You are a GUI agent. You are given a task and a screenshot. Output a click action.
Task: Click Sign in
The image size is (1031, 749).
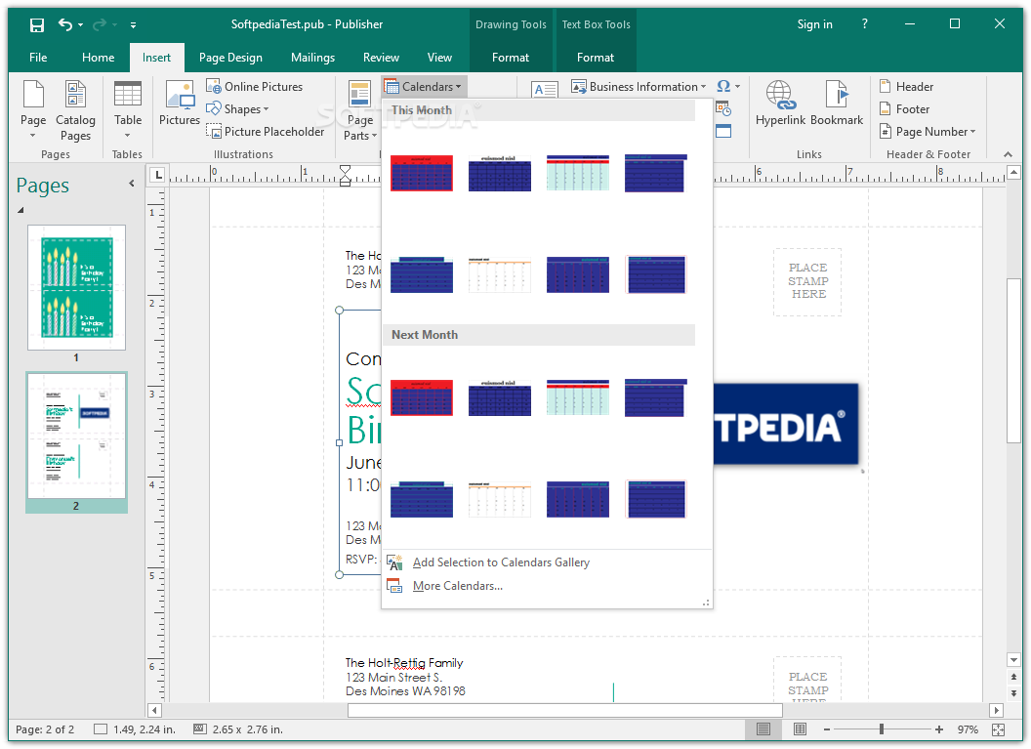[814, 24]
